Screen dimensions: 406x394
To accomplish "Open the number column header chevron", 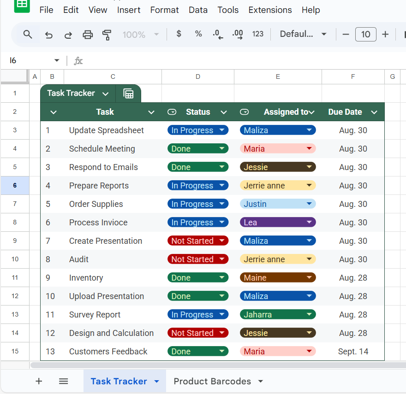I will 54,112.
